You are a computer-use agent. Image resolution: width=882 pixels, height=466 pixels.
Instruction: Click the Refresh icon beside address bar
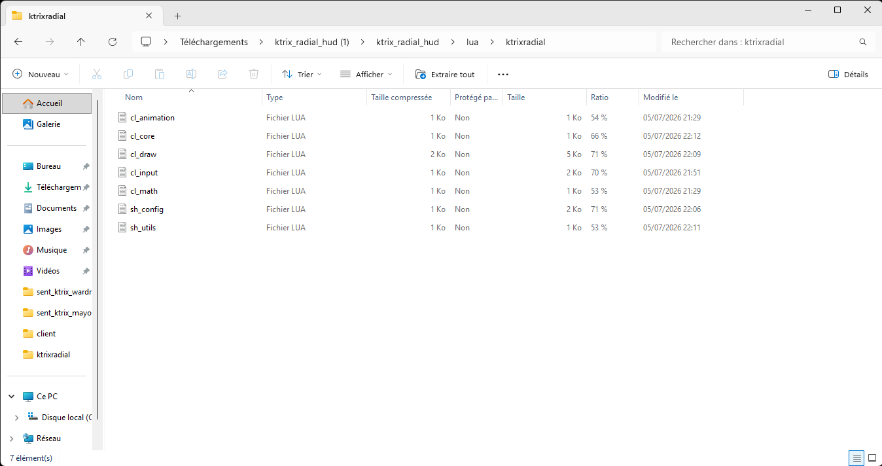coord(113,42)
